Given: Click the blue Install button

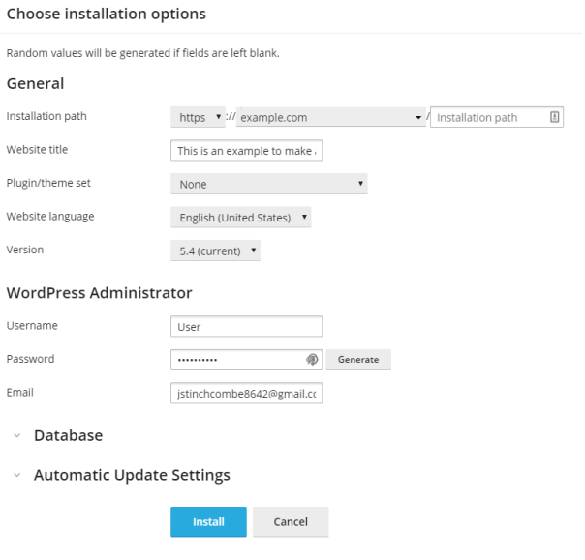Looking at the screenshot, I should 208,522.
